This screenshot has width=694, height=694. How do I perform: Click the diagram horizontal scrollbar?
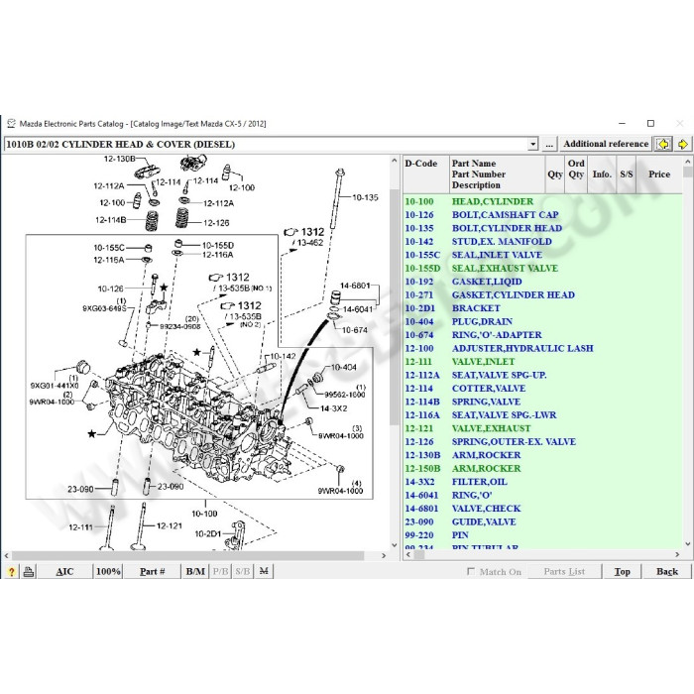tap(195, 555)
